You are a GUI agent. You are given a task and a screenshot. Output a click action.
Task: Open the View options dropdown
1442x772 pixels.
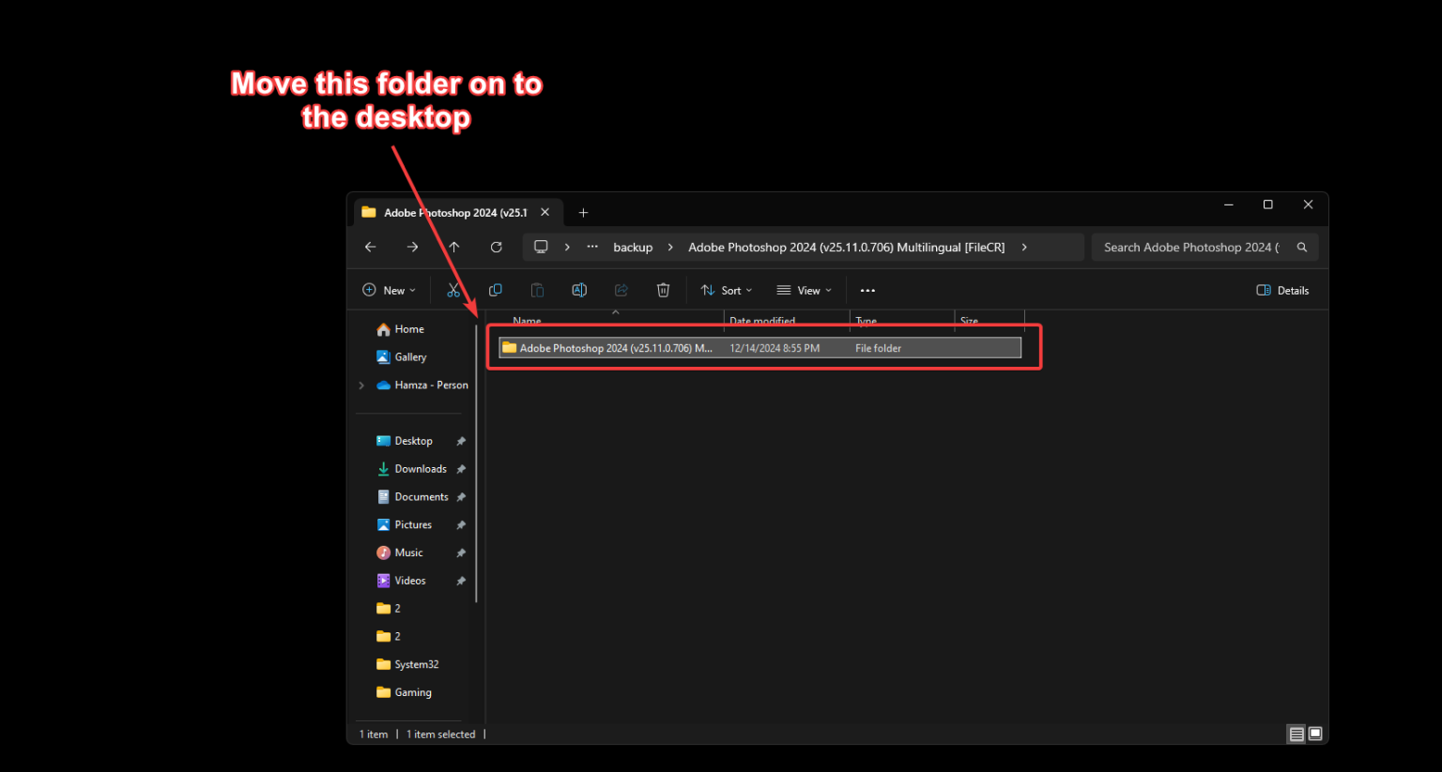point(804,290)
